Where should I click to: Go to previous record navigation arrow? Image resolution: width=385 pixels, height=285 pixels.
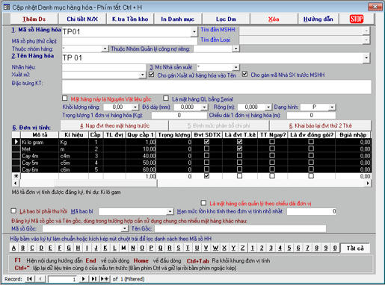pos(41,279)
